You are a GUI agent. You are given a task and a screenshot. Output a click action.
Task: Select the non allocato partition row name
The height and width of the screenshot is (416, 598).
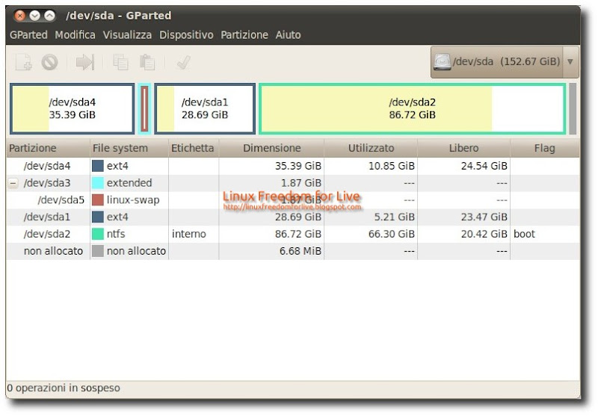point(53,251)
